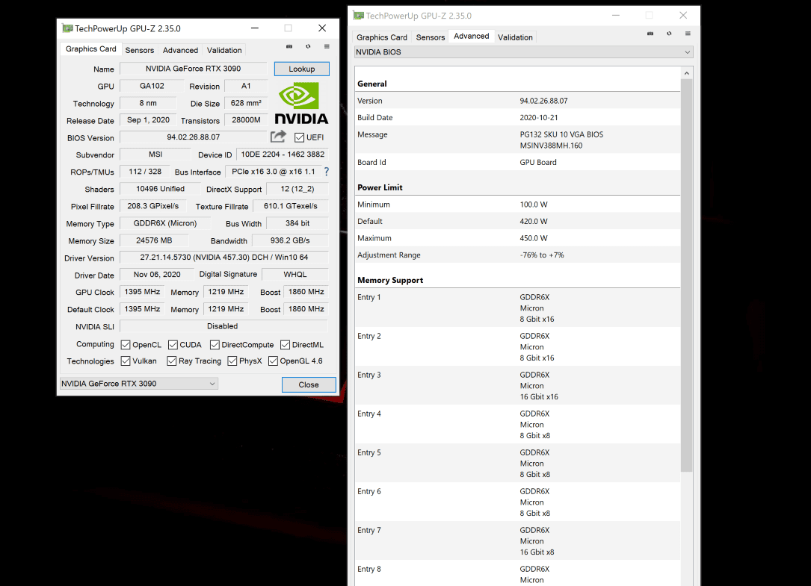811x586 pixels.
Task: Open the NVIDIA BIOS dropdown in Advanced tab
Action: (523, 52)
